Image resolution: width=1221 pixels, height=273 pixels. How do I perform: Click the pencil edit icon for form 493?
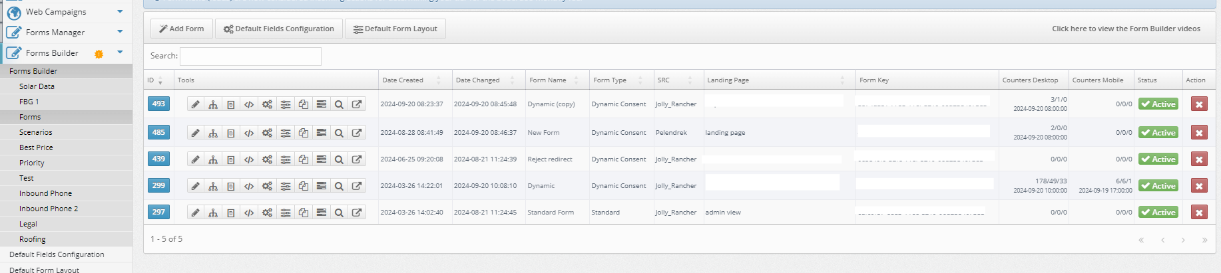coord(195,104)
